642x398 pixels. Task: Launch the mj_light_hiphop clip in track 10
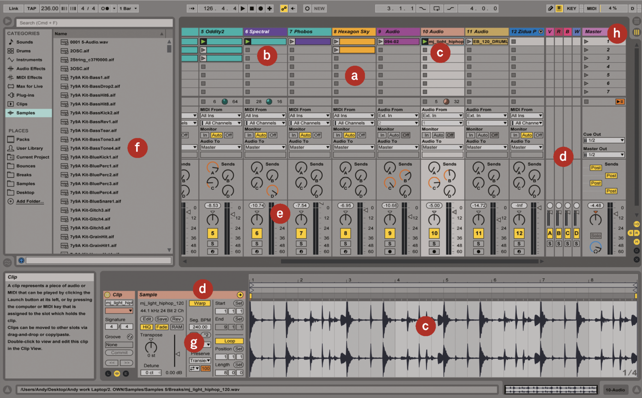point(425,41)
